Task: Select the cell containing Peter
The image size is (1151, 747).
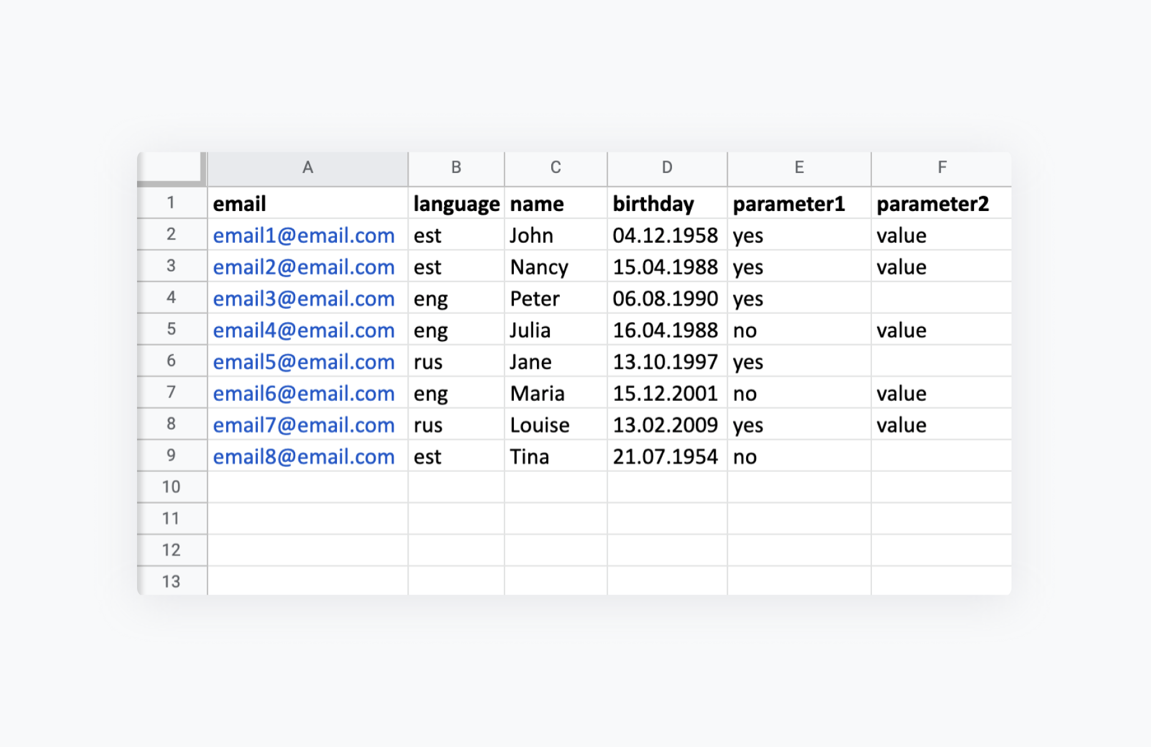Action: 556,298
